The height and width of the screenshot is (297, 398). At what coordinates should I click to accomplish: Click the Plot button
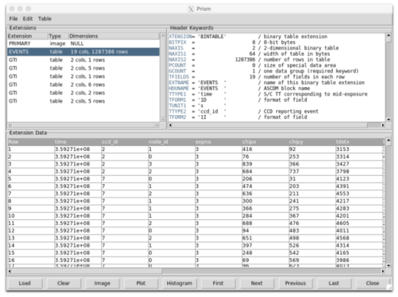coord(141,283)
